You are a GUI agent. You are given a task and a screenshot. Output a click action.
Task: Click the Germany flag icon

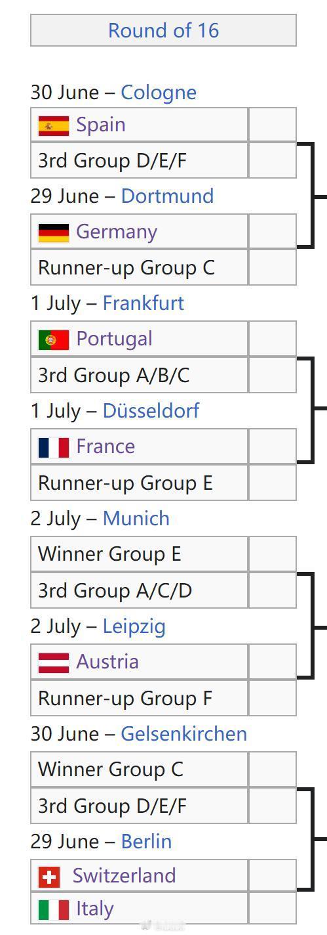click(x=54, y=232)
